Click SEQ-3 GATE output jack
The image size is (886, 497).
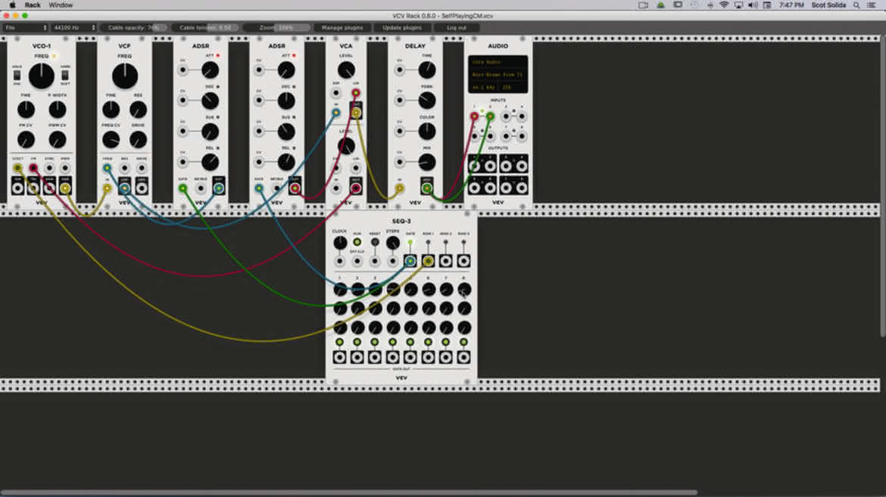(410, 261)
